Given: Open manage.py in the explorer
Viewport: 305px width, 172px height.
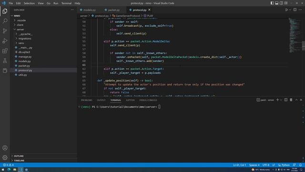Looking at the screenshot, I should tap(25, 56).
